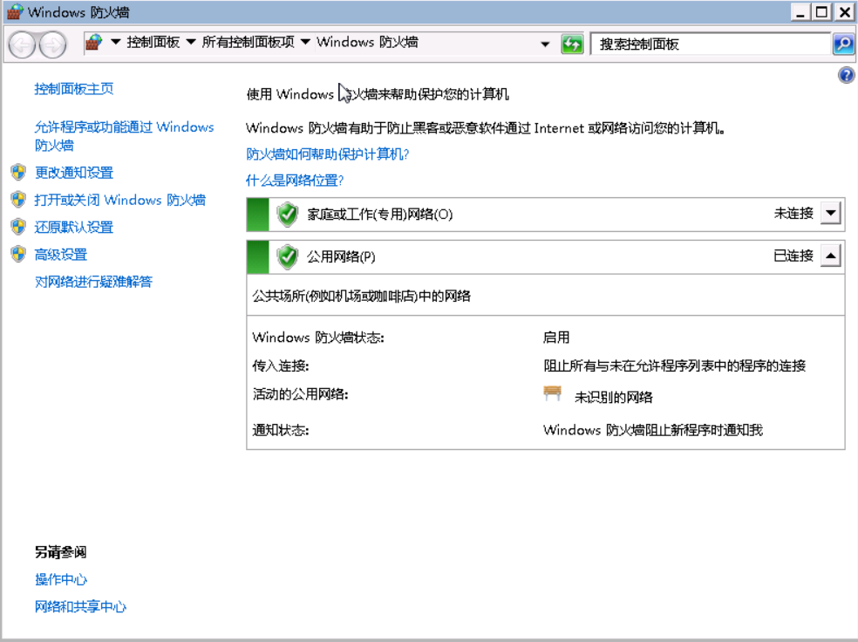Open 高级设置 link
The width and height of the screenshot is (858, 642).
point(61,255)
